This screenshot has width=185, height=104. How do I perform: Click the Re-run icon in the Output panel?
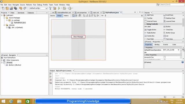coord(51,74)
